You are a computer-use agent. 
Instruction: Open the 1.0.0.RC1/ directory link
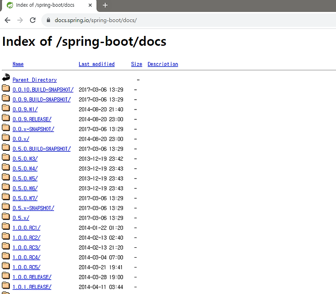(26, 228)
